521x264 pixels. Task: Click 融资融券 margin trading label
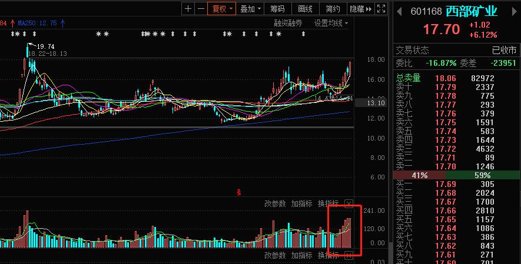click(x=288, y=23)
